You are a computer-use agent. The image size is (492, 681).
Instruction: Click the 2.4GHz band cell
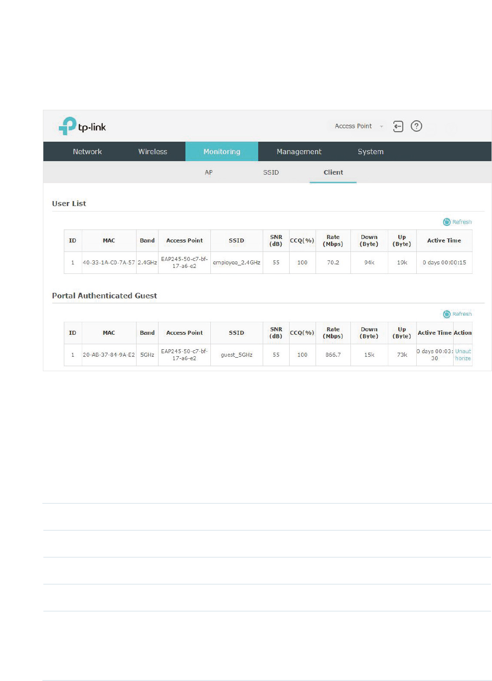point(147,262)
